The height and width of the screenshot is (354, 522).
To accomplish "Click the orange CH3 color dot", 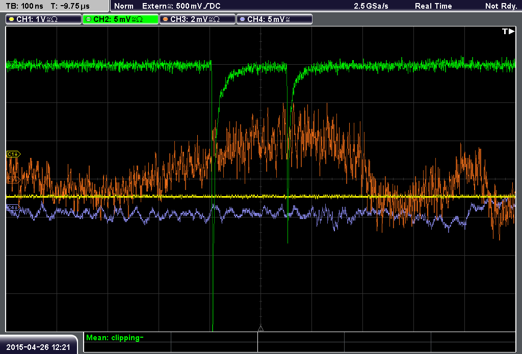I will tap(166, 19).
